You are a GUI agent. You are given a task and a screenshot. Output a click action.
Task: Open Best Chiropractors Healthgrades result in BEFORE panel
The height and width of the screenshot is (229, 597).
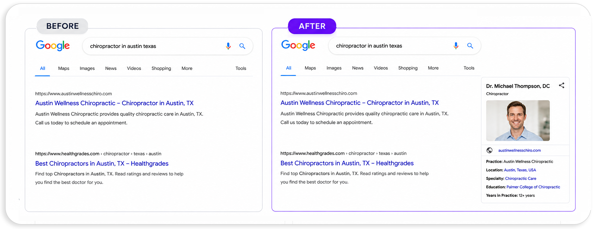pyautogui.click(x=102, y=163)
